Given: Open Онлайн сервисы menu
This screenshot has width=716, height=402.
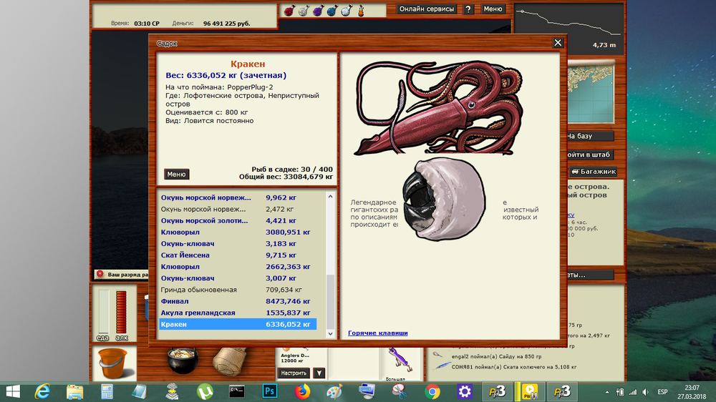Looking at the screenshot, I should click(x=427, y=9).
